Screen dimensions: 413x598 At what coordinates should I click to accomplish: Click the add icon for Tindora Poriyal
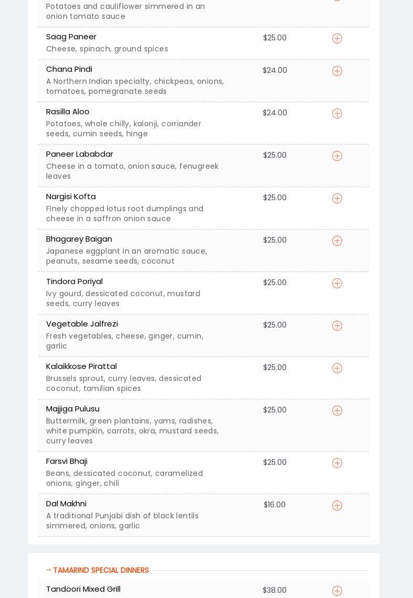[x=337, y=284]
